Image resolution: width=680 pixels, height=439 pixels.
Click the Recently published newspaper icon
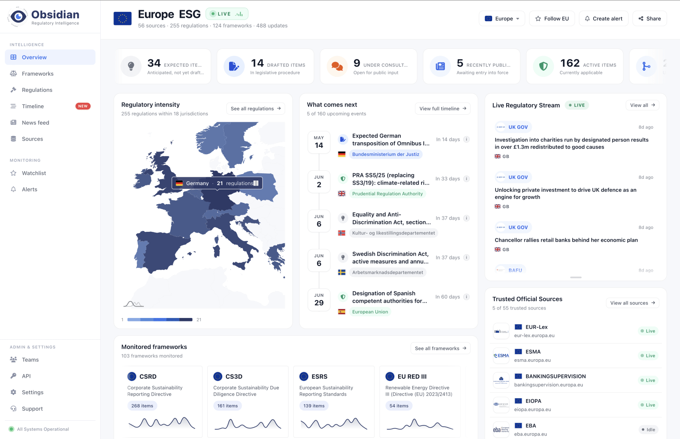coord(440,66)
